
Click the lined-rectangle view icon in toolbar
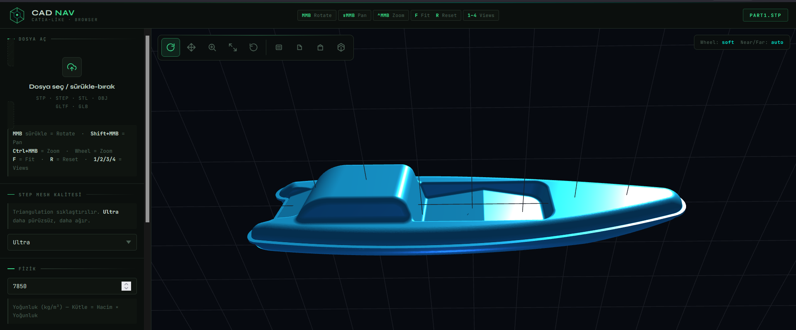point(279,48)
